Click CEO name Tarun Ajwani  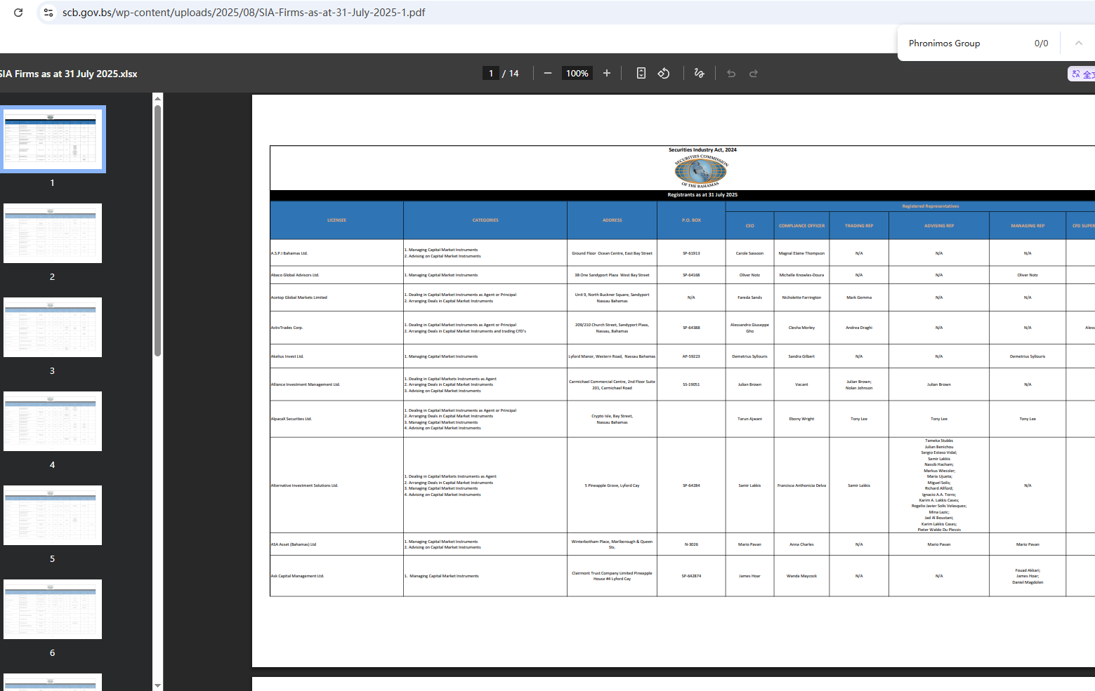pyautogui.click(x=749, y=419)
